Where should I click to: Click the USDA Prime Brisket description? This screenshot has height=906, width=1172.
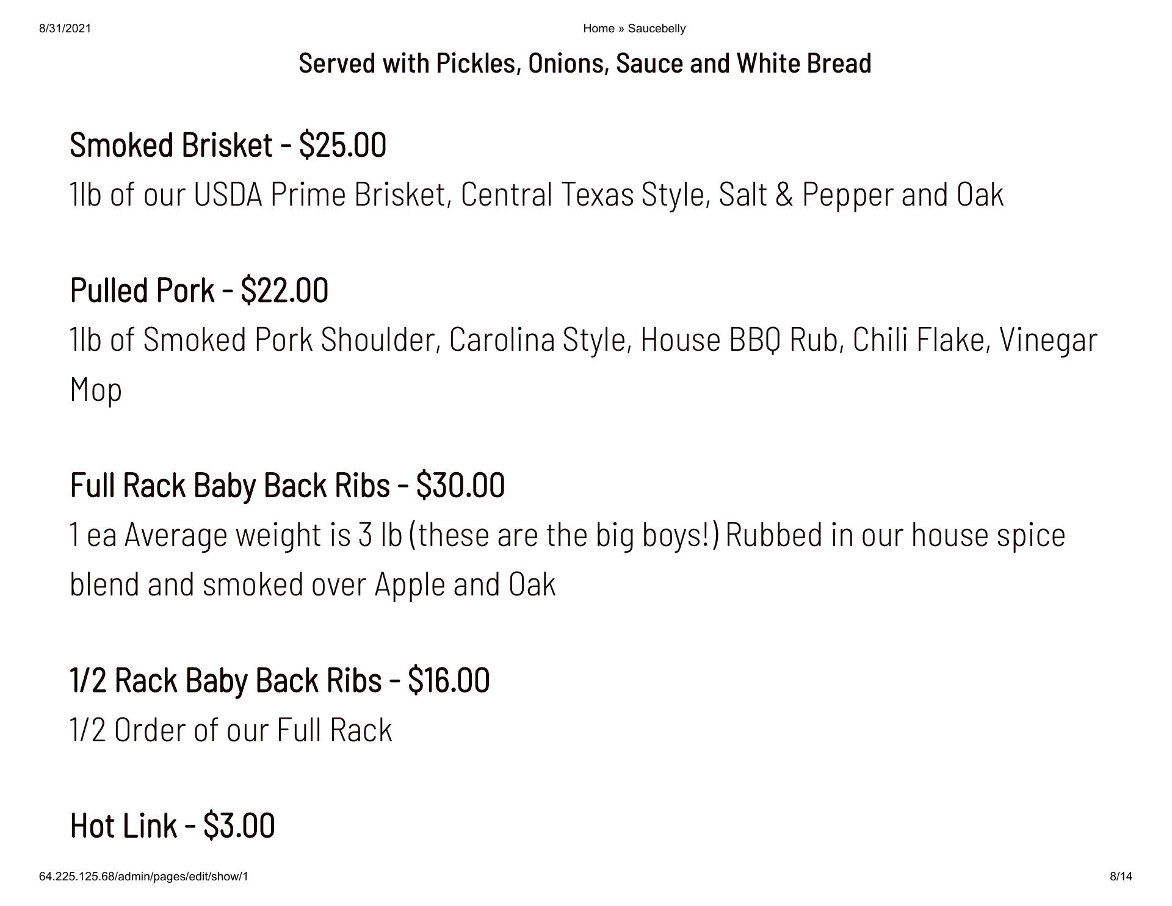pyautogui.click(x=536, y=195)
